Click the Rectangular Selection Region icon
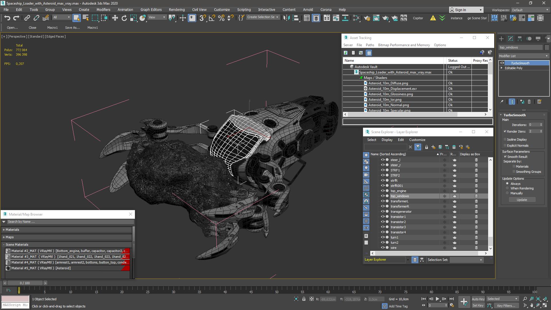551x310 pixels. click(95, 18)
